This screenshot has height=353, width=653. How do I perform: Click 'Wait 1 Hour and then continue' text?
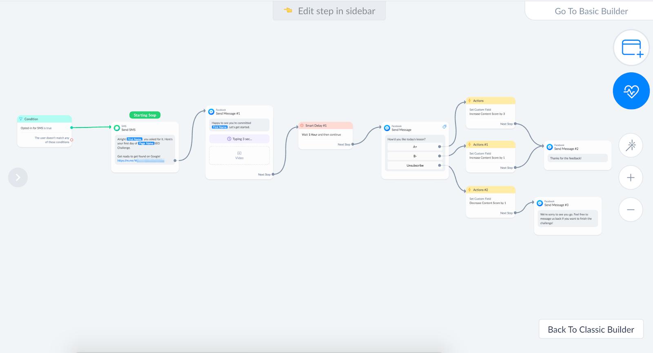tap(321, 134)
